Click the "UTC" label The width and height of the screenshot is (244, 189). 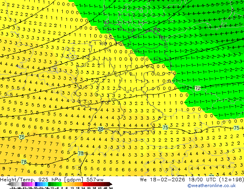tap(212, 180)
